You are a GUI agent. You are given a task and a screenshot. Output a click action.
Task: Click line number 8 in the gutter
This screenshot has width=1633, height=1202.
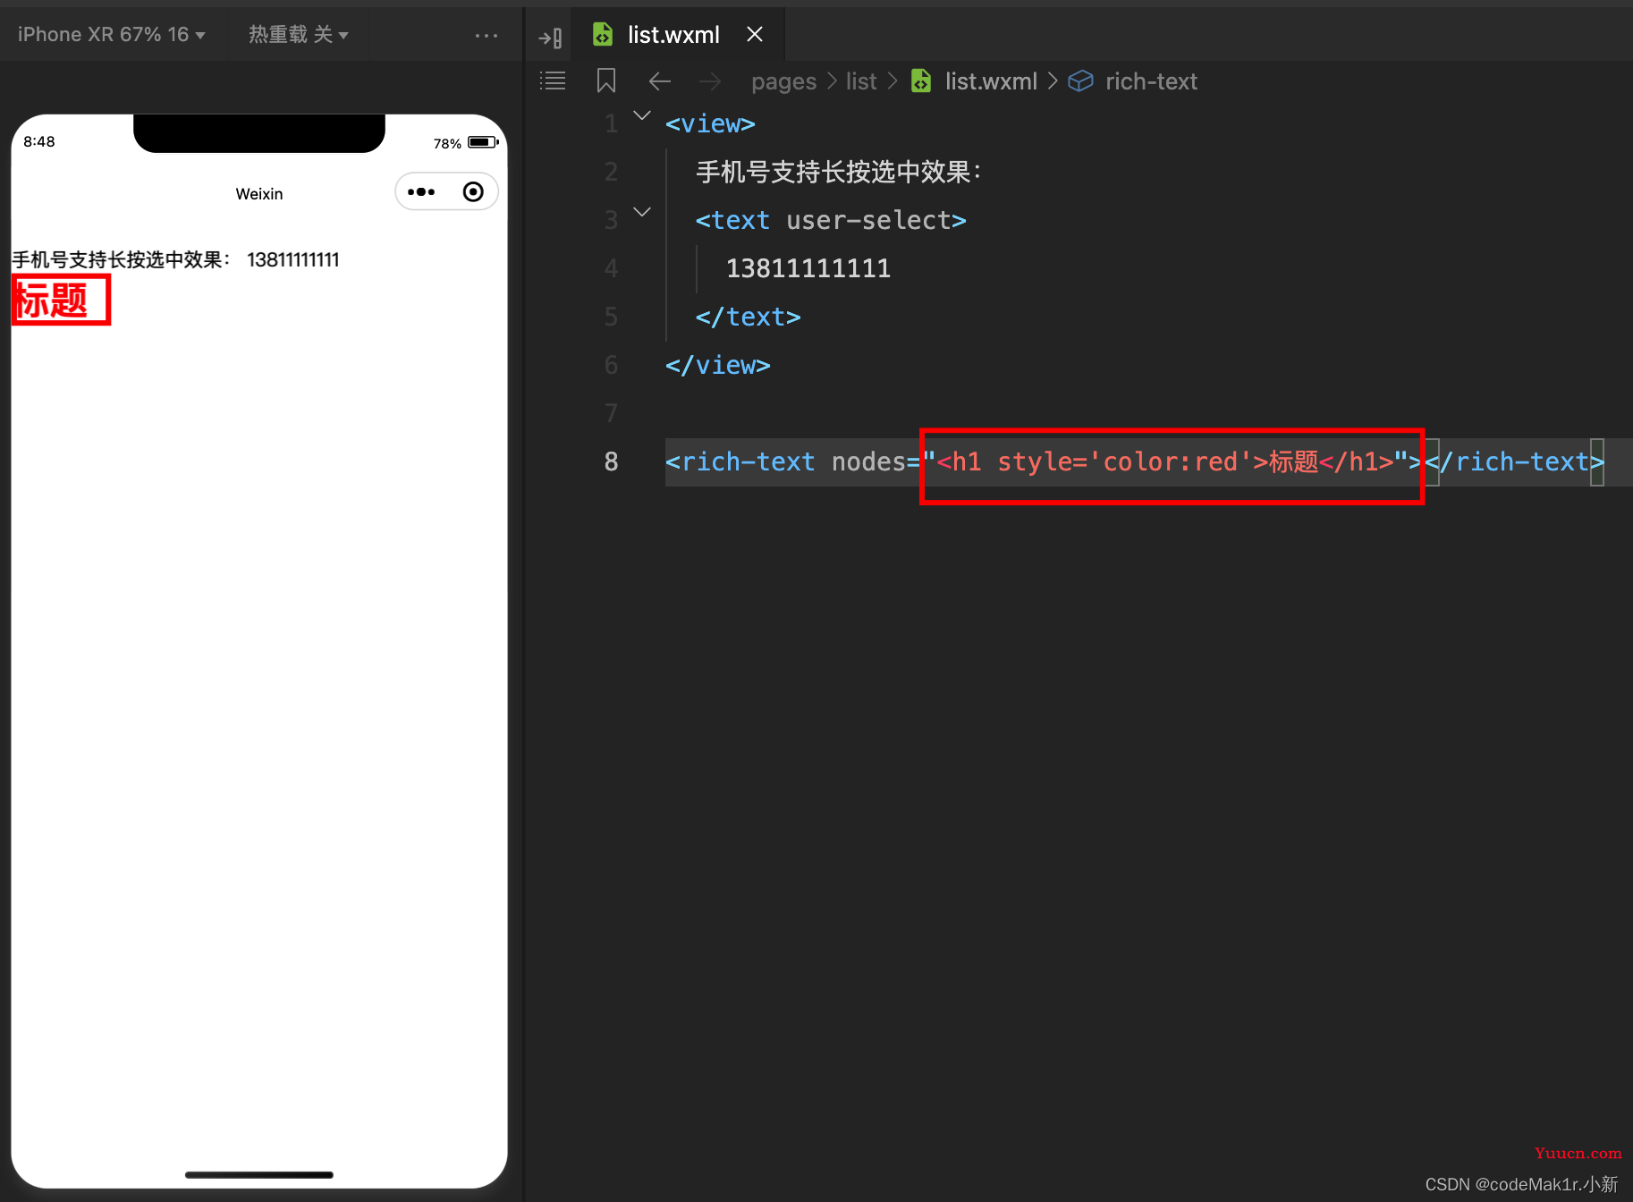pos(611,461)
